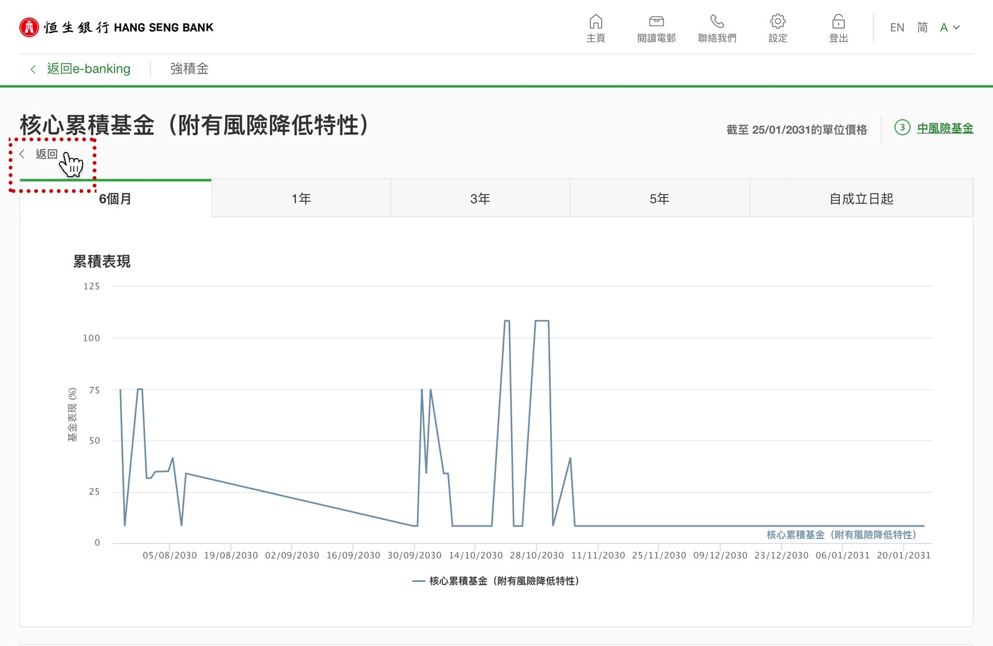
Task: Open the Hang Seng Bank logo
Action: pyautogui.click(x=116, y=27)
